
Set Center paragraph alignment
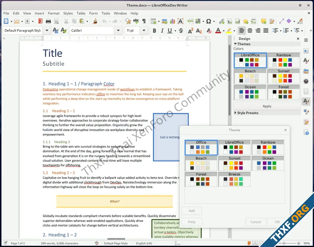click(250, 30)
